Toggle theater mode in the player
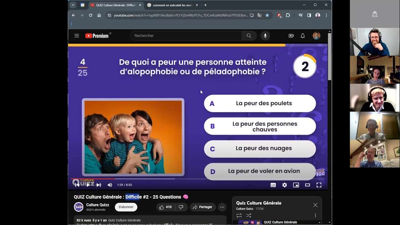Screen dimensions: 400x225 pos(307,185)
